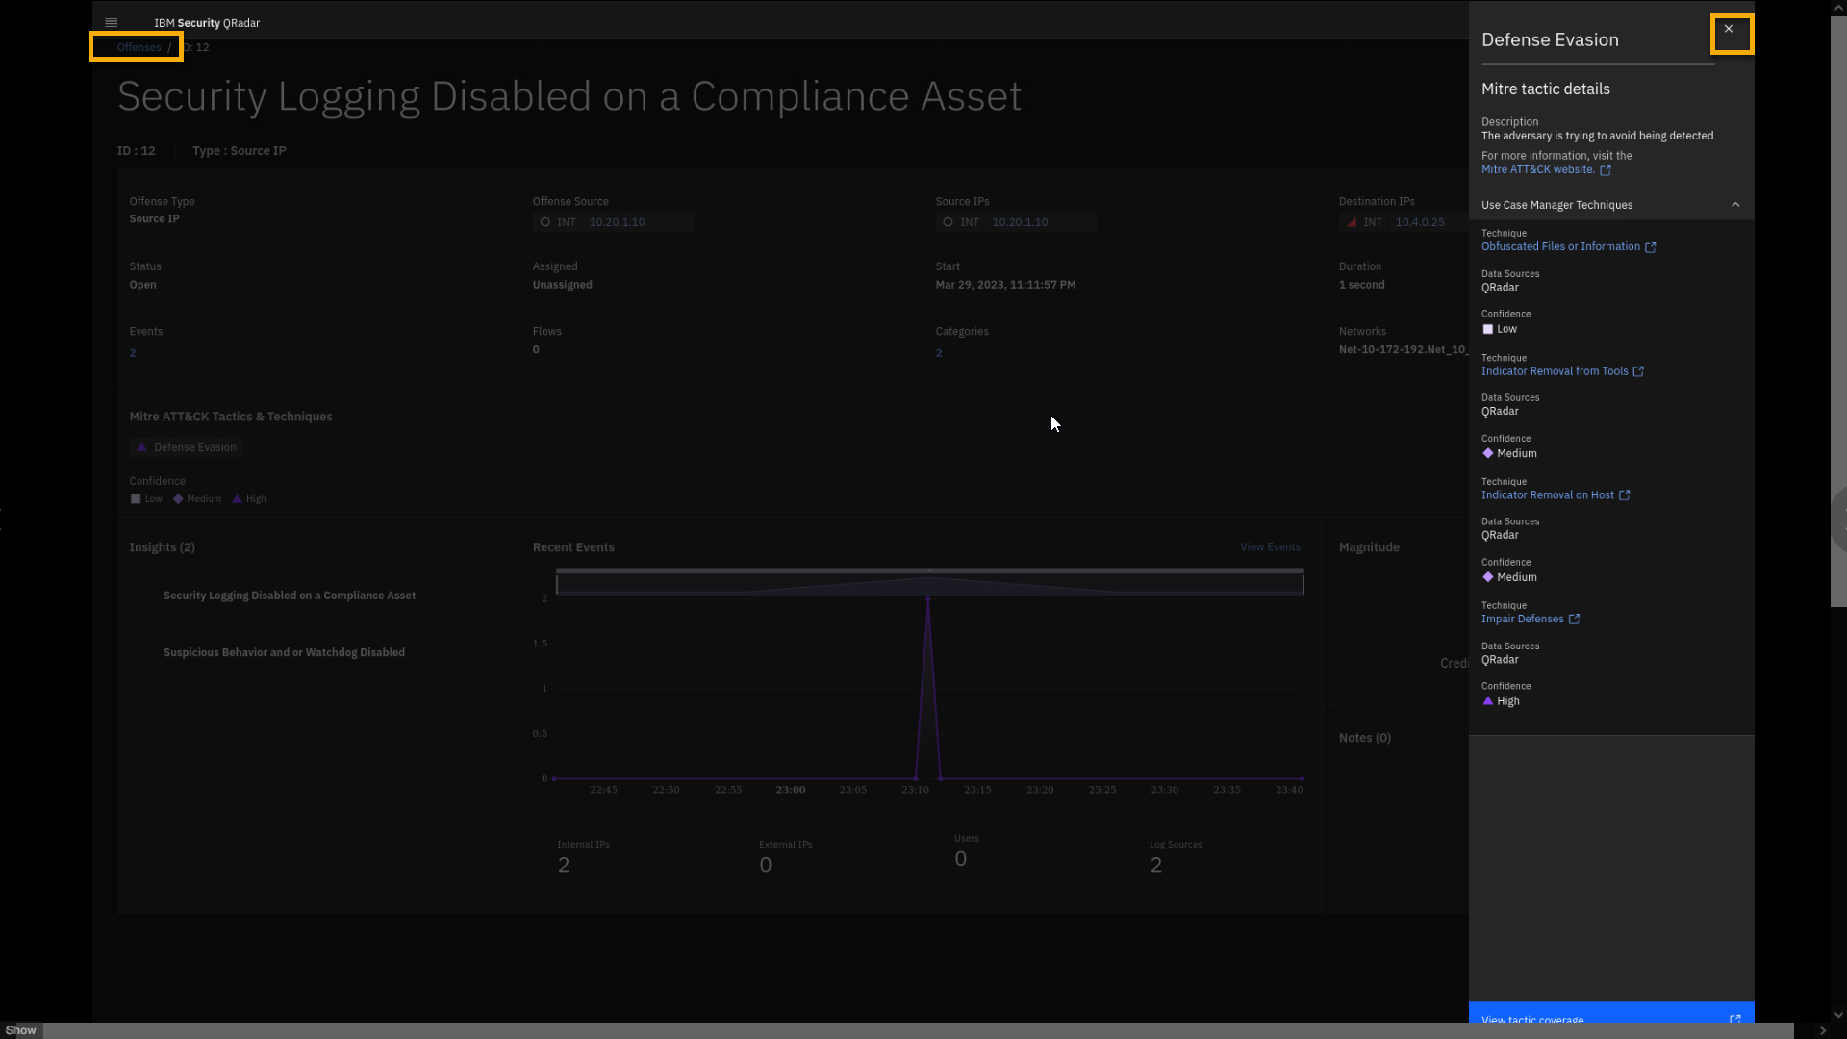Collapse Use Case Manager Techniques section
Image resolution: width=1847 pixels, height=1039 pixels.
pyautogui.click(x=1735, y=205)
